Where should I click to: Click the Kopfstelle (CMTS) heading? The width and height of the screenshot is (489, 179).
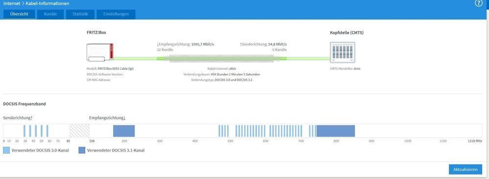tap(347, 32)
